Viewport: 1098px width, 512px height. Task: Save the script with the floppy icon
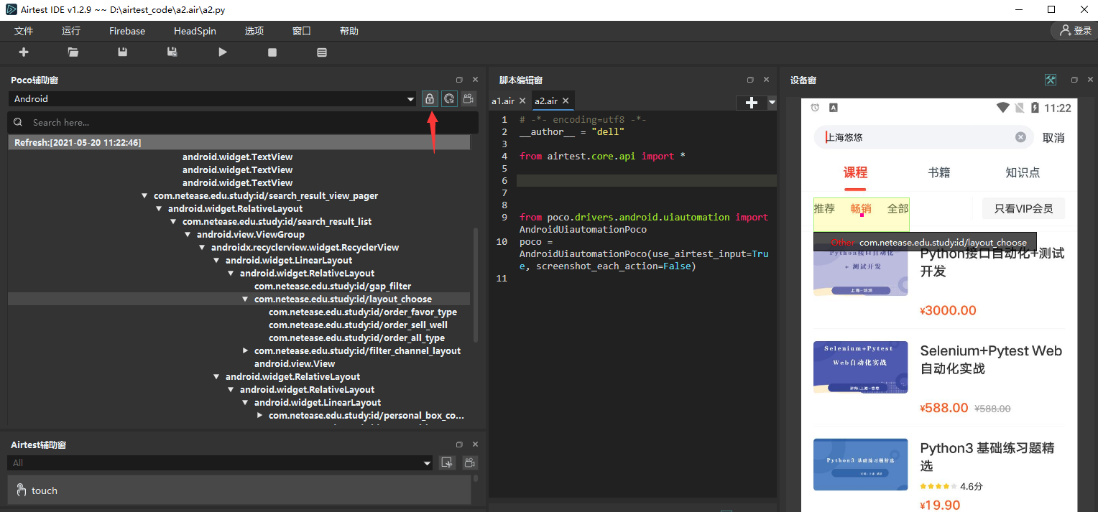[x=123, y=52]
